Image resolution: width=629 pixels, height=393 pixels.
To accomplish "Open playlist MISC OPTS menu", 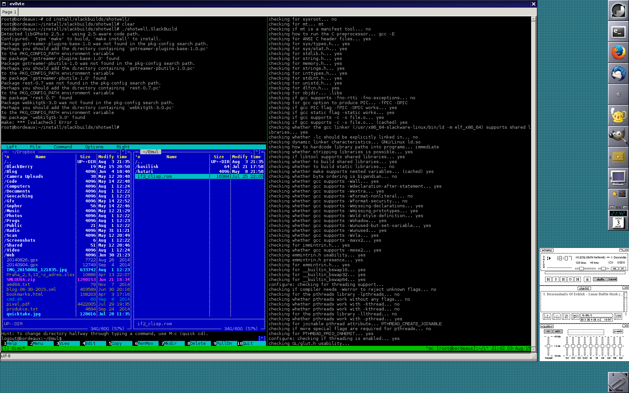I will (x=576, y=316).
